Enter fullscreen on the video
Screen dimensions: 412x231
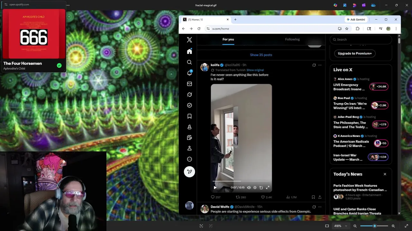[267, 187]
